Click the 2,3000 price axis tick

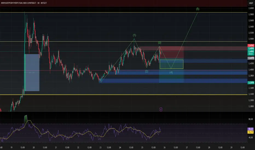point(251,100)
